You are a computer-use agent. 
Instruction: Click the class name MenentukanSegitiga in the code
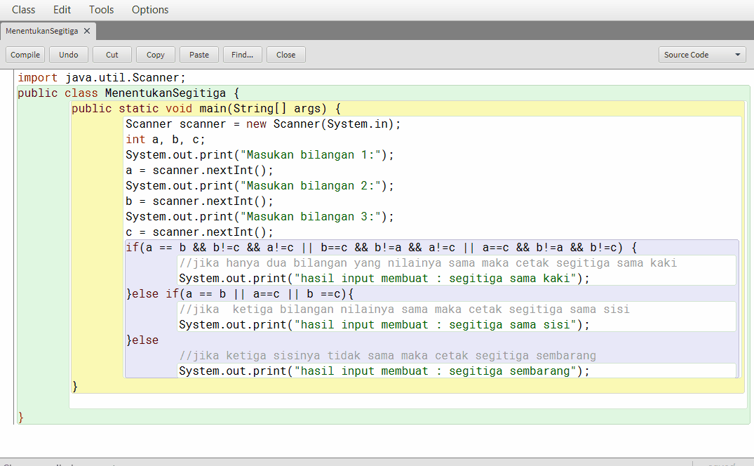(x=166, y=93)
